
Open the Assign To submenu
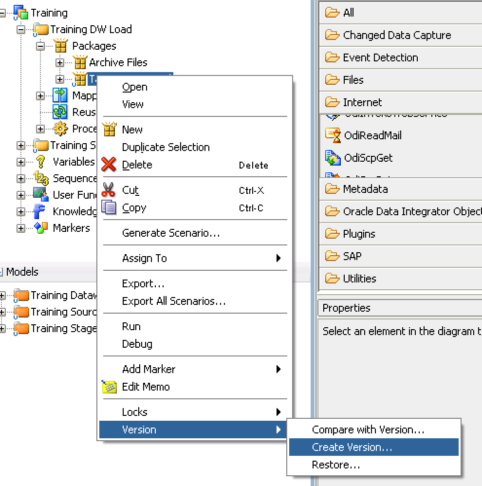pos(194,258)
